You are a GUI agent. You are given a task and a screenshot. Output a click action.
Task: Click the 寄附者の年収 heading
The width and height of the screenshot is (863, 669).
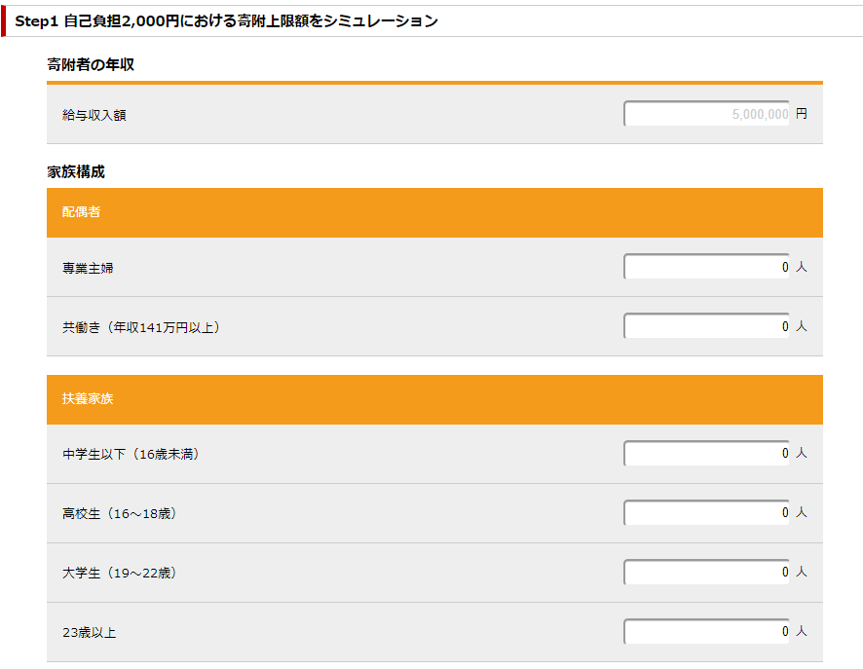[x=91, y=64]
